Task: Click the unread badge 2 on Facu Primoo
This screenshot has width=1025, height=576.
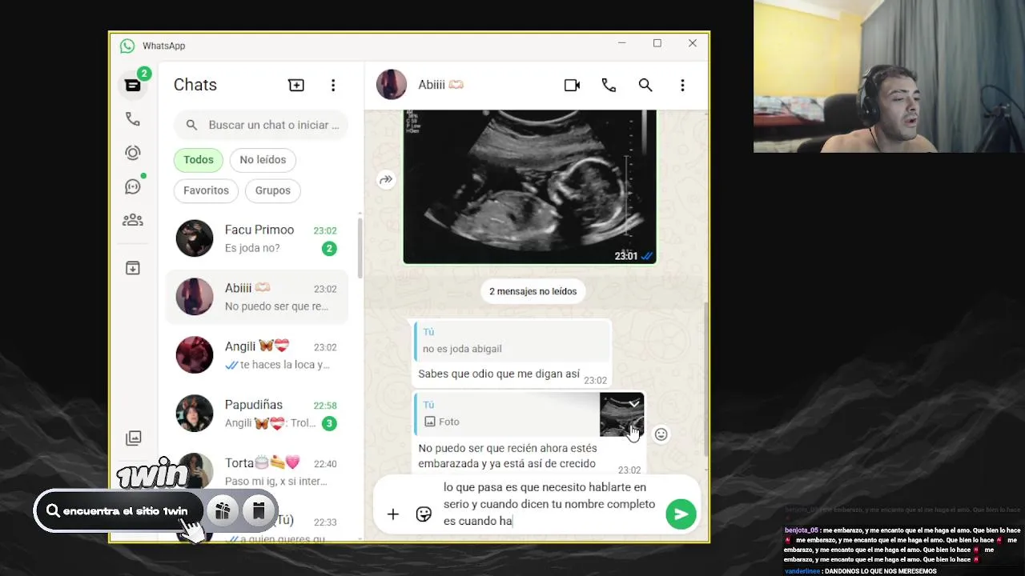Action: [329, 249]
